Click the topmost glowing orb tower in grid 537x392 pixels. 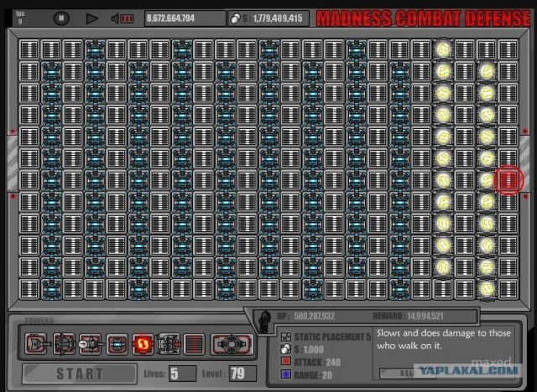[443, 49]
